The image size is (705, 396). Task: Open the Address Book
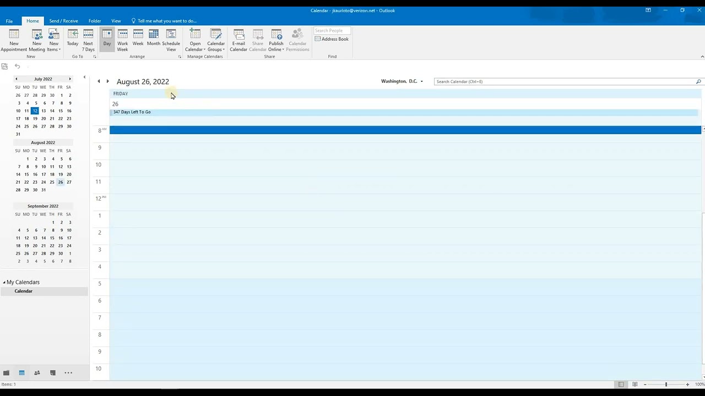point(332,39)
